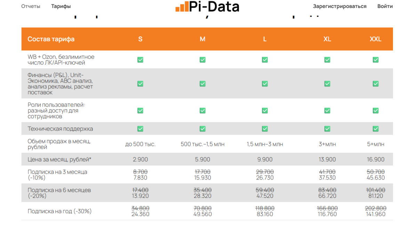This screenshot has height=225, width=409.
Task: Click the L six-month price 47.520
Action: [265, 196]
